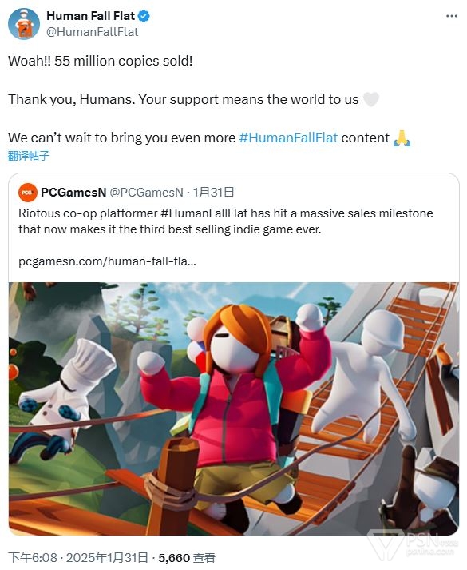Open the three-dot more options menu
Image resolution: width=467 pixels, height=570 pixels.
coord(451,16)
